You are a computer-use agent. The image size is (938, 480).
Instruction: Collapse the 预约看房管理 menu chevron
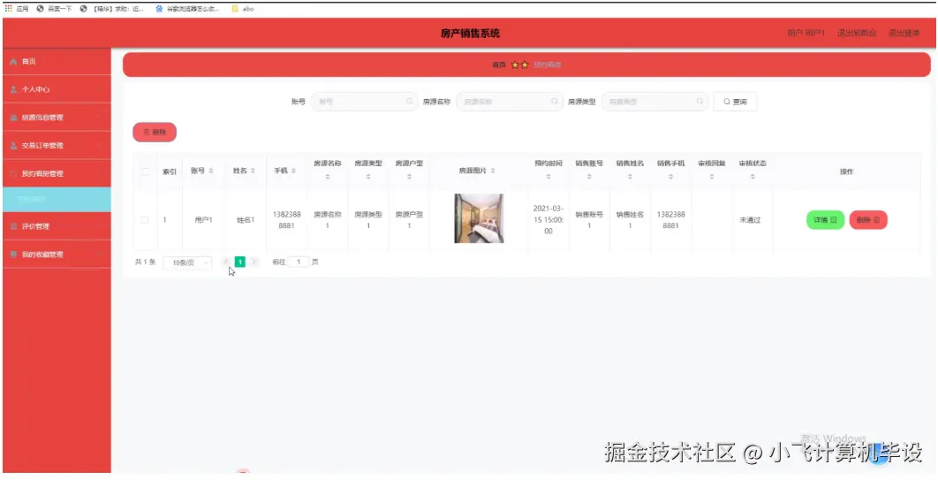[x=99, y=173]
